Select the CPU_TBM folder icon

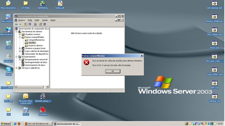(8, 98)
